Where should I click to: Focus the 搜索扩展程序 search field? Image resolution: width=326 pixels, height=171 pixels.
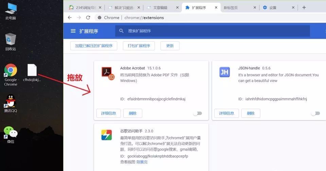pos(213,31)
